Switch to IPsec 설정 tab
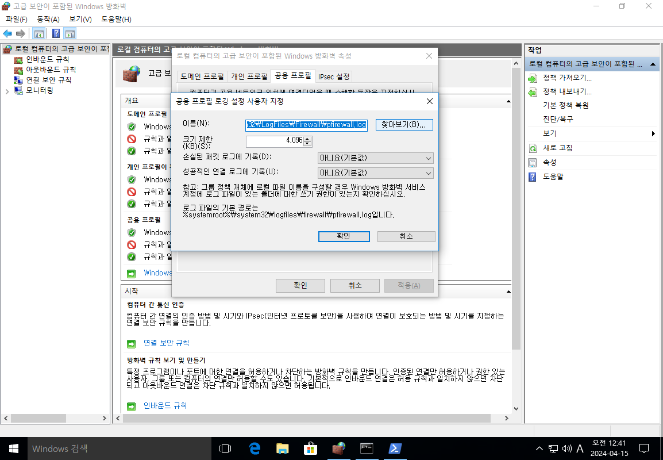Viewport: 663px width, 460px height. (x=334, y=76)
